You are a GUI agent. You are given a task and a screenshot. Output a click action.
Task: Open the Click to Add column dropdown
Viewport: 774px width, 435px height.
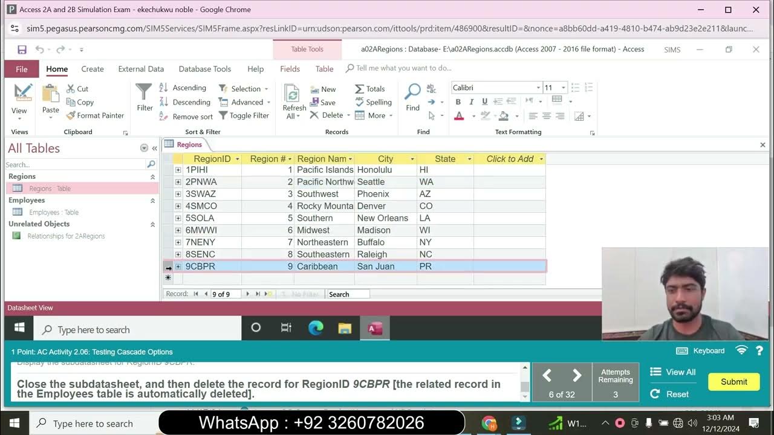click(541, 159)
